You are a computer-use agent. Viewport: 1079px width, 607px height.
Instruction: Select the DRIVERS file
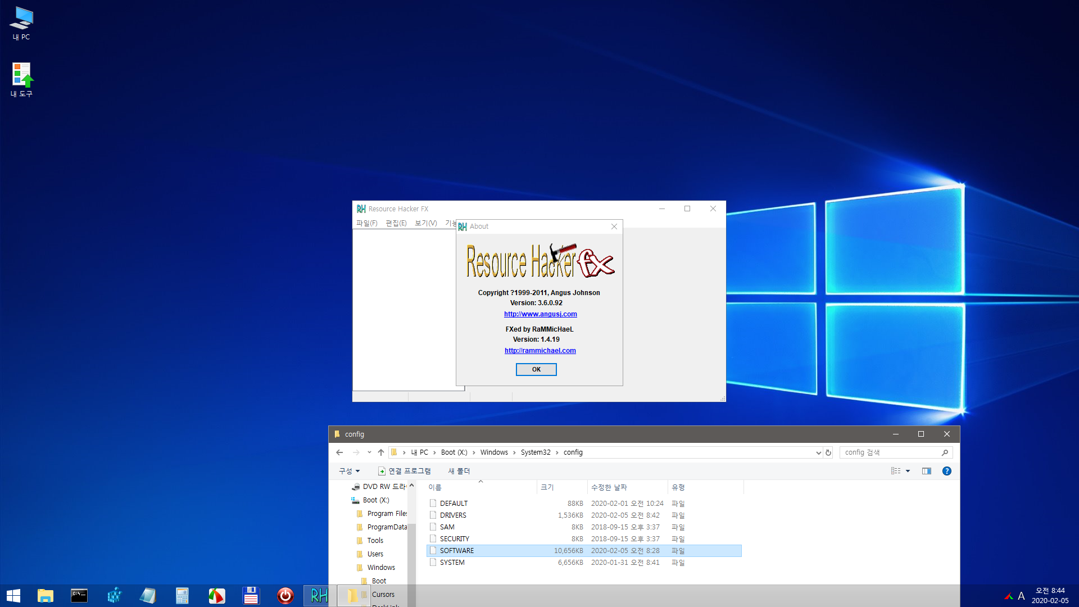tap(453, 515)
